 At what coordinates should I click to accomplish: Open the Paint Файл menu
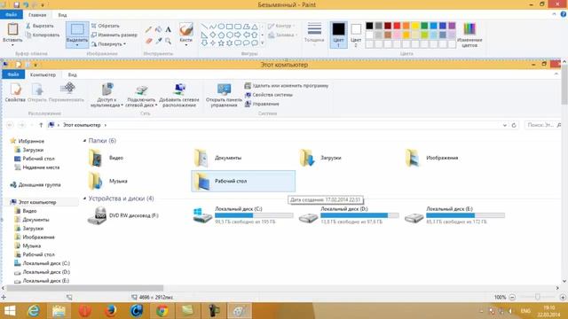click(x=12, y=15)
